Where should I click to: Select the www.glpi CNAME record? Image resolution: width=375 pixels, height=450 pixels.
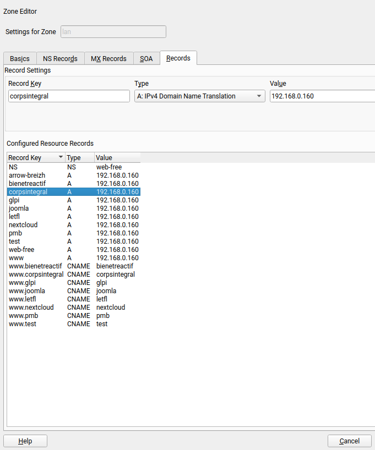coord(74,283)
